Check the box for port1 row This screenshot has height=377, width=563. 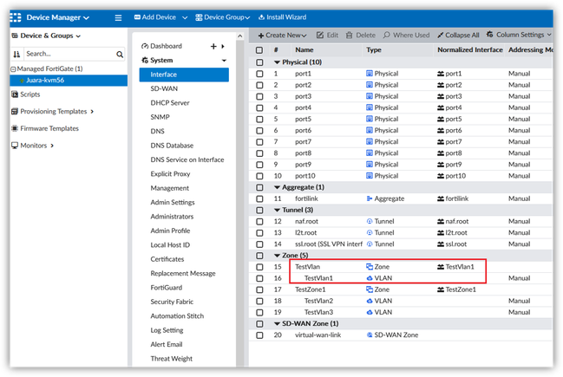click(259, 74)
